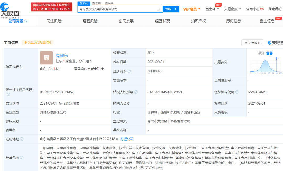Open the 公司背景 tab
The image size is (283, 171).
pyautogui.click(x=18, y=21)
